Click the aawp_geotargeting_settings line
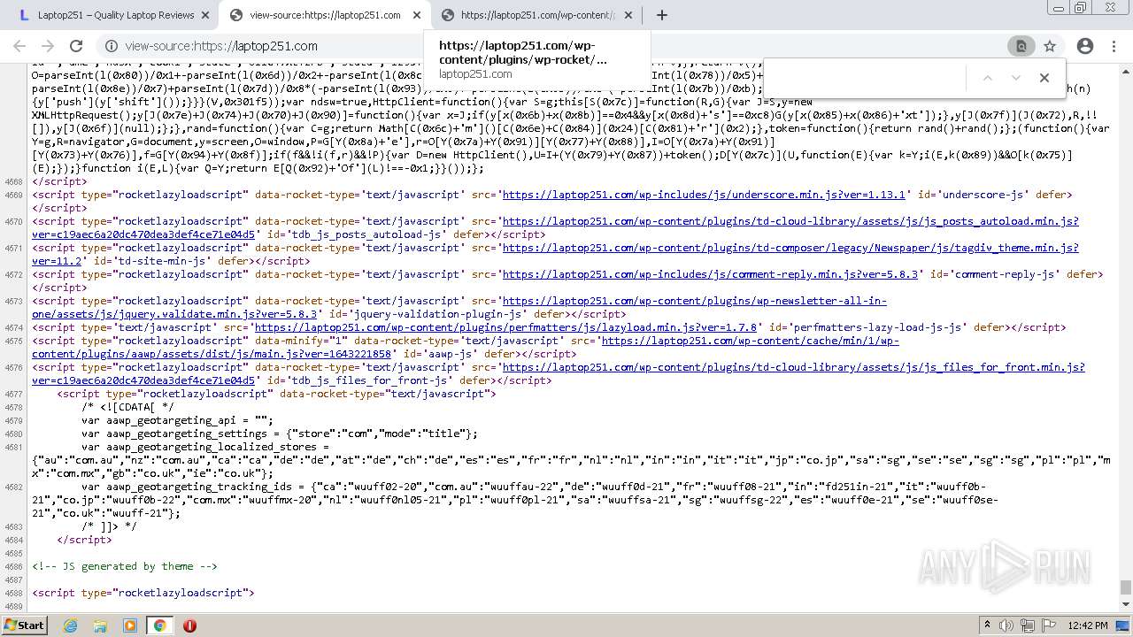Screen dimensions: 1133x637 [x=280, y=434]
